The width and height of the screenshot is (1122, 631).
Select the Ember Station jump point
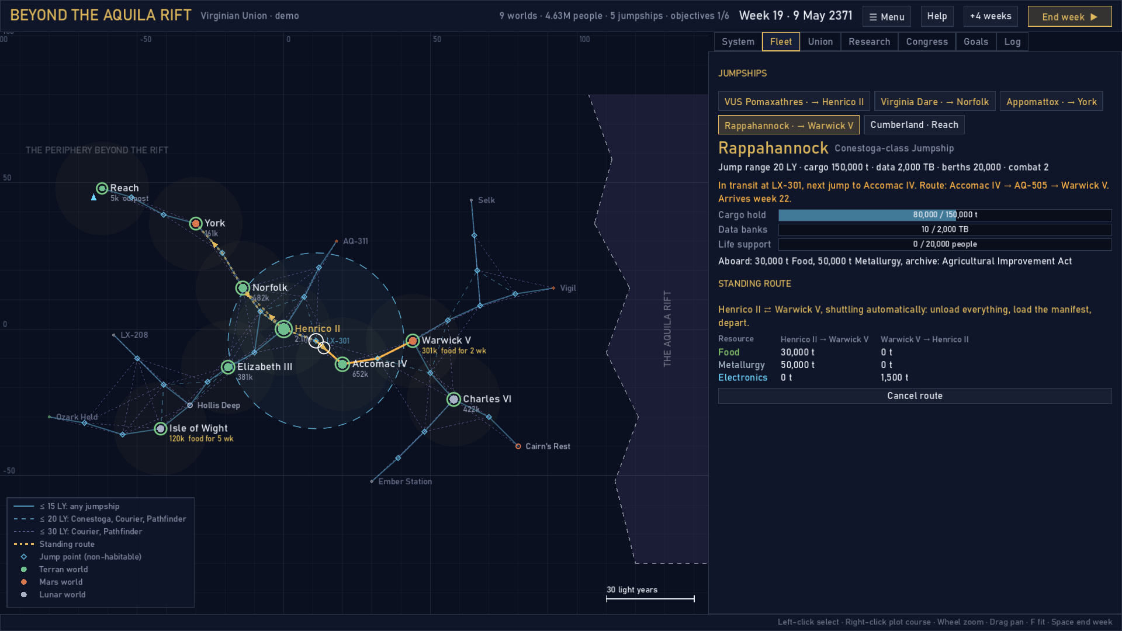click(x=372, y=481)
